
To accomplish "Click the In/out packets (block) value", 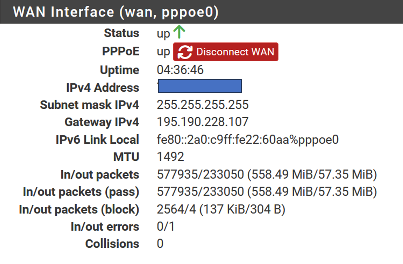I will coord(221,209).
